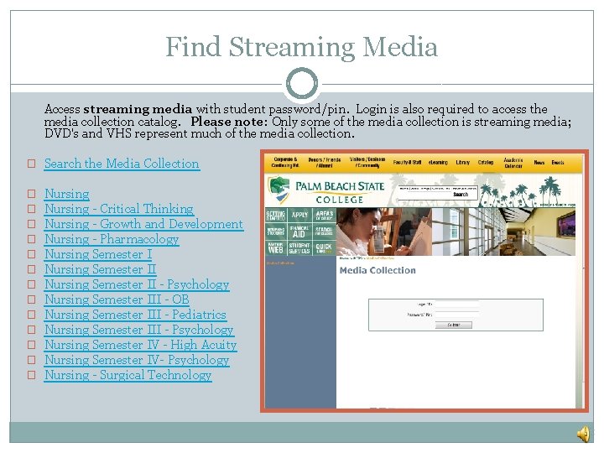The image size is (604, 453).
Task: Open the Nursing link
Action: click(x=67, y=194)
